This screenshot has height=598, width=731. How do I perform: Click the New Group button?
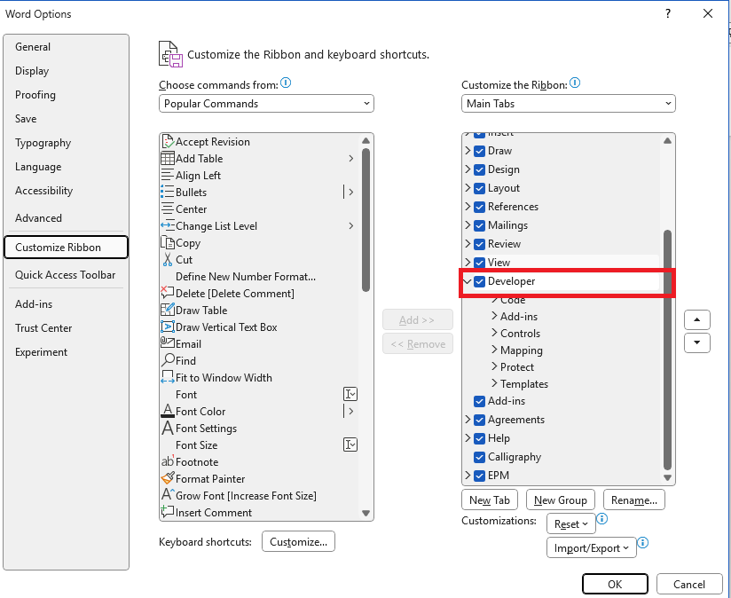coord(561,500)
